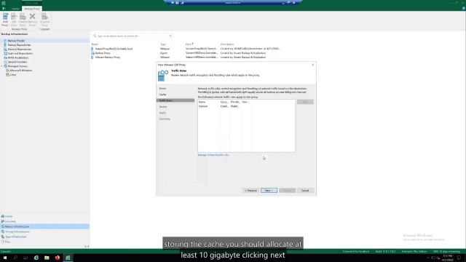466x262 pixels.
Task: Click the Managed Servers tree icon
Action: point(5,66)
